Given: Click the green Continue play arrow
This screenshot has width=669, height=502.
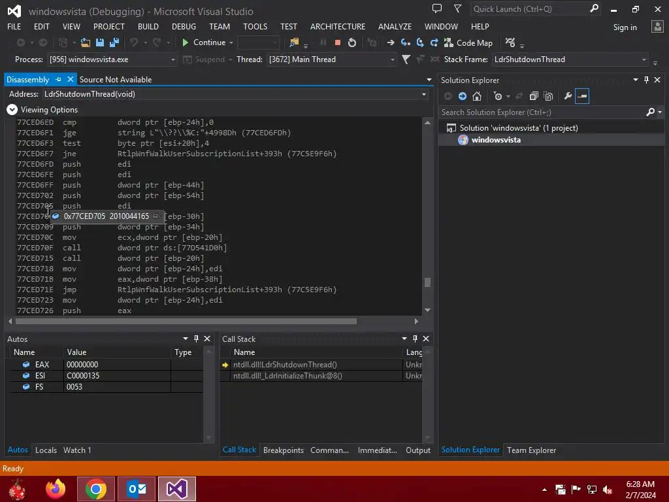Looking at the screenshot, I should [x=185, y=42].
